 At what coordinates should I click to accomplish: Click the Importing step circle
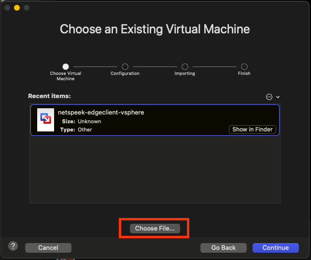tap(185, 67)
